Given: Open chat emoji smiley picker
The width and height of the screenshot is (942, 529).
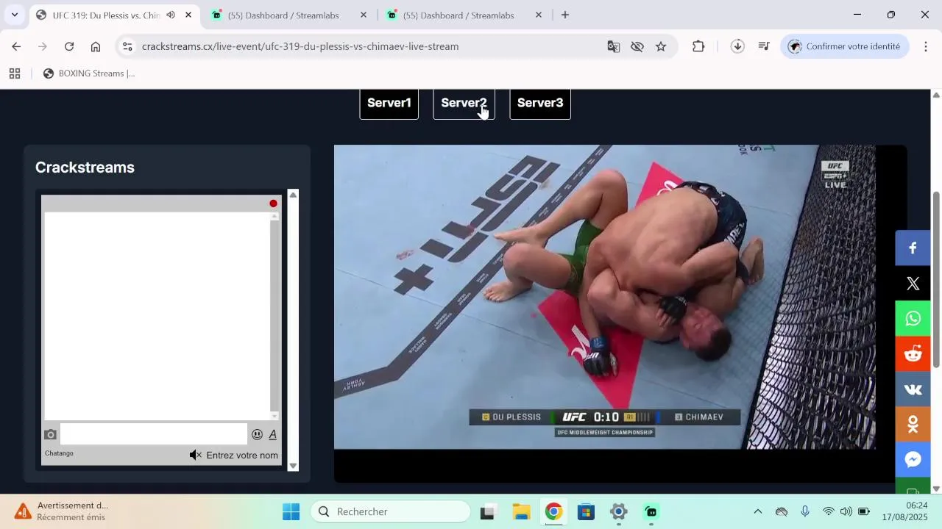Looking at the screenshot, I should click(x=257, y=434).
